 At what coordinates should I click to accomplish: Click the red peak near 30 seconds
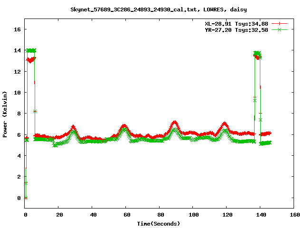[73, 127]
